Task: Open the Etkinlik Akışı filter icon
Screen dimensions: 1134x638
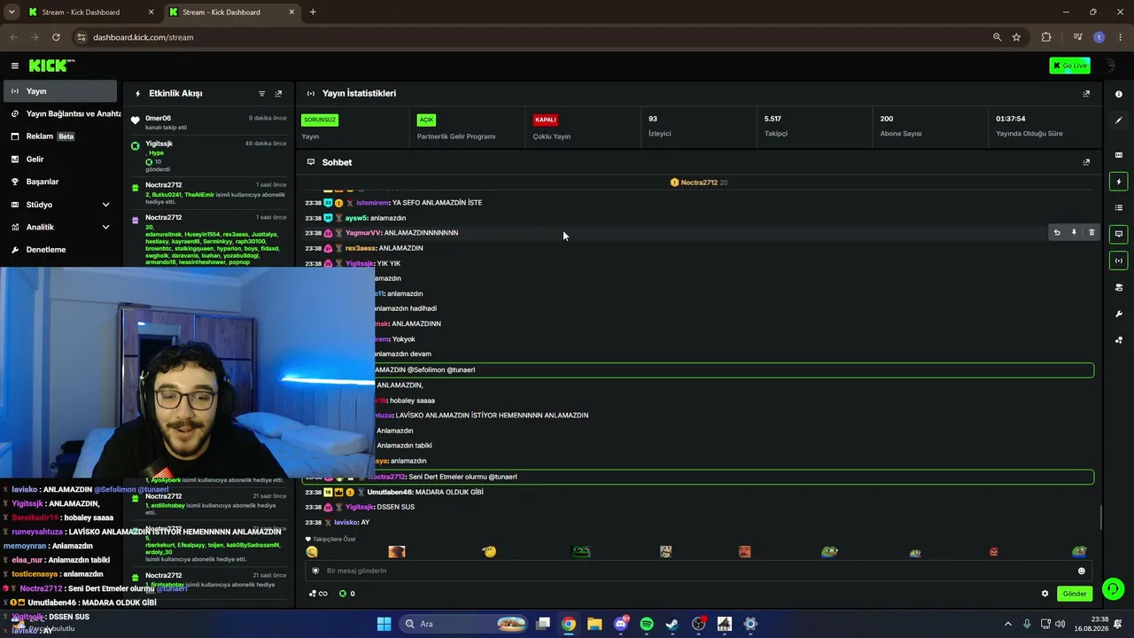Action: coord(261,94)
